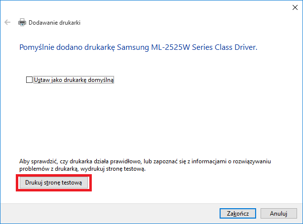The height and width of the screenshot is (224, 303).
Task: Click 'Series Class Driver.' at heading end
Action: tap(225, 47)
